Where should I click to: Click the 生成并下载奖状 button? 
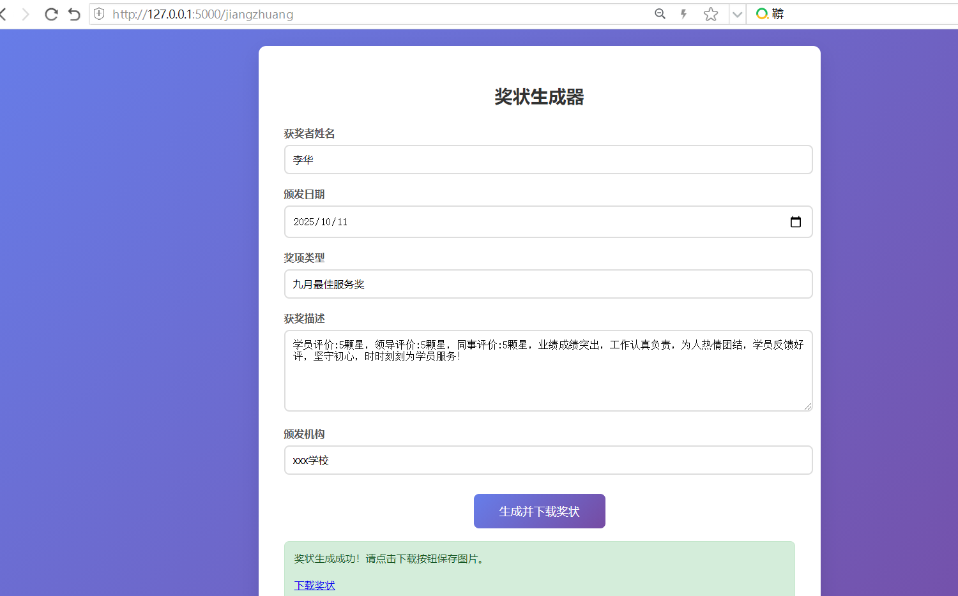point(540,511)
